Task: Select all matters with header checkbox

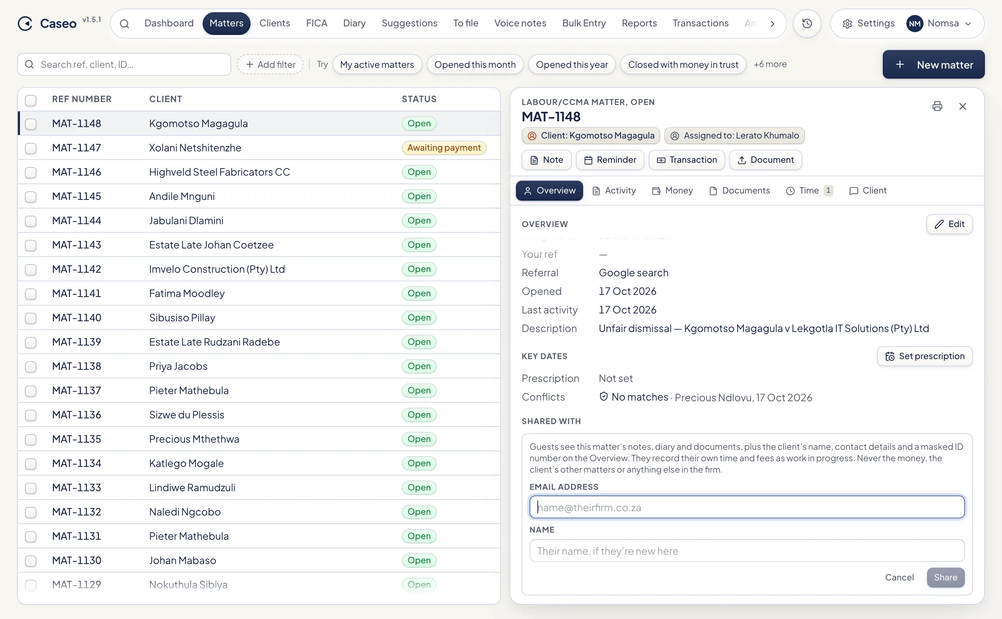Action: [31, 100]
